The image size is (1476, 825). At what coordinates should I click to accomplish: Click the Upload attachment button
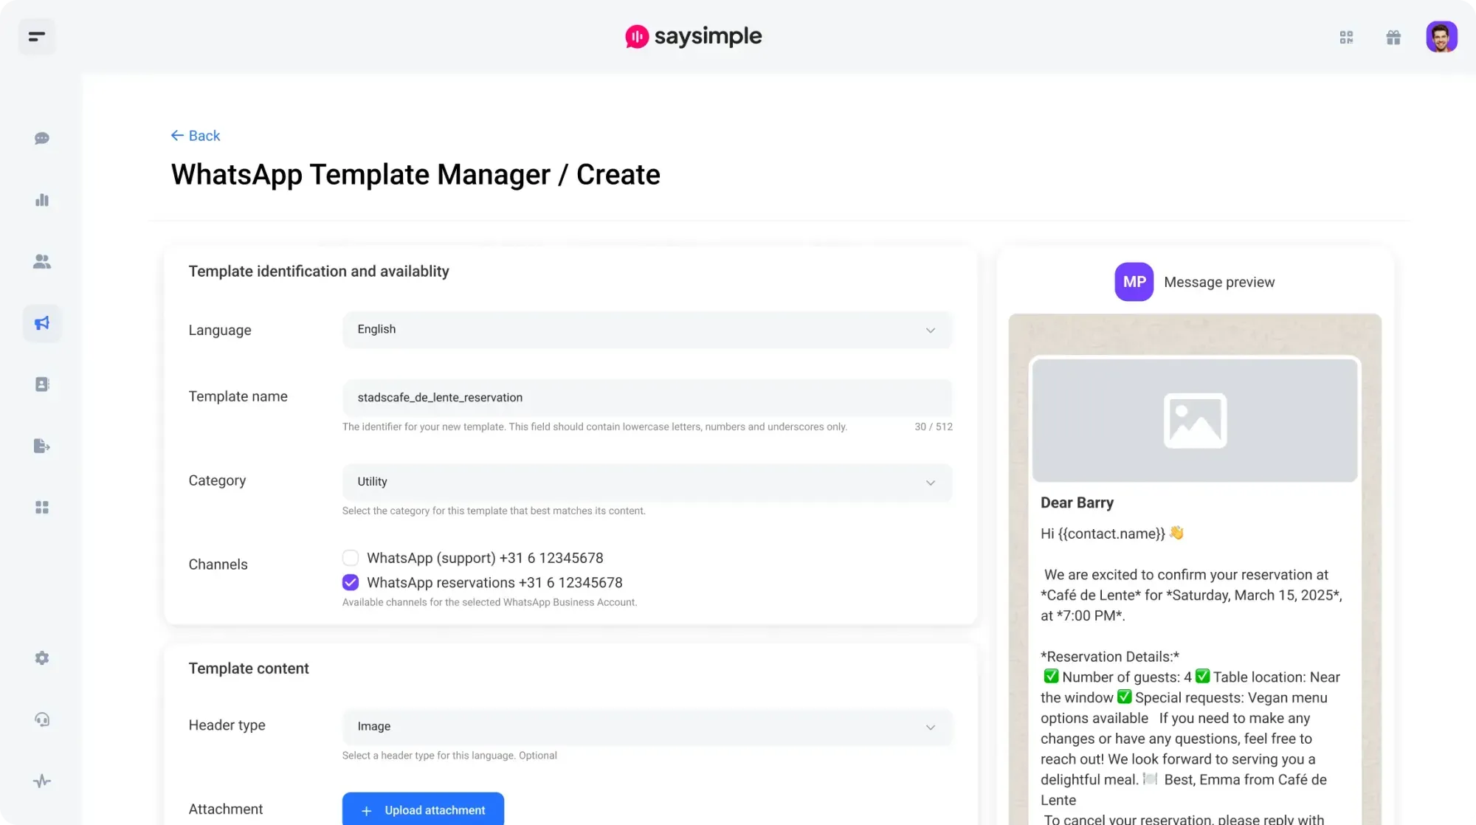point(422,810)
